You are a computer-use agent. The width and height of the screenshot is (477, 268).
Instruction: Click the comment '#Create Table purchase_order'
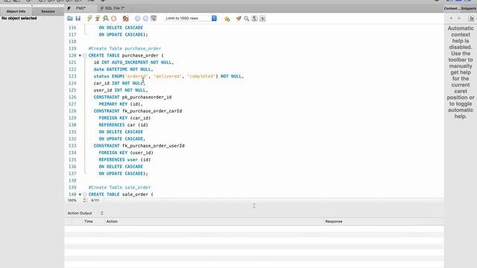tap(124, 48)
